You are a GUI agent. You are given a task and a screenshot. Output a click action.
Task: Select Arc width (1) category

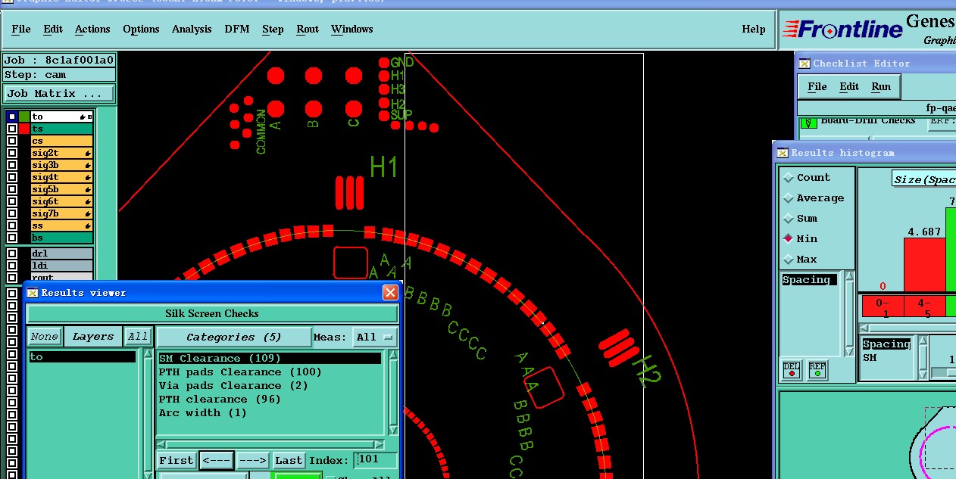coord(269,413)
